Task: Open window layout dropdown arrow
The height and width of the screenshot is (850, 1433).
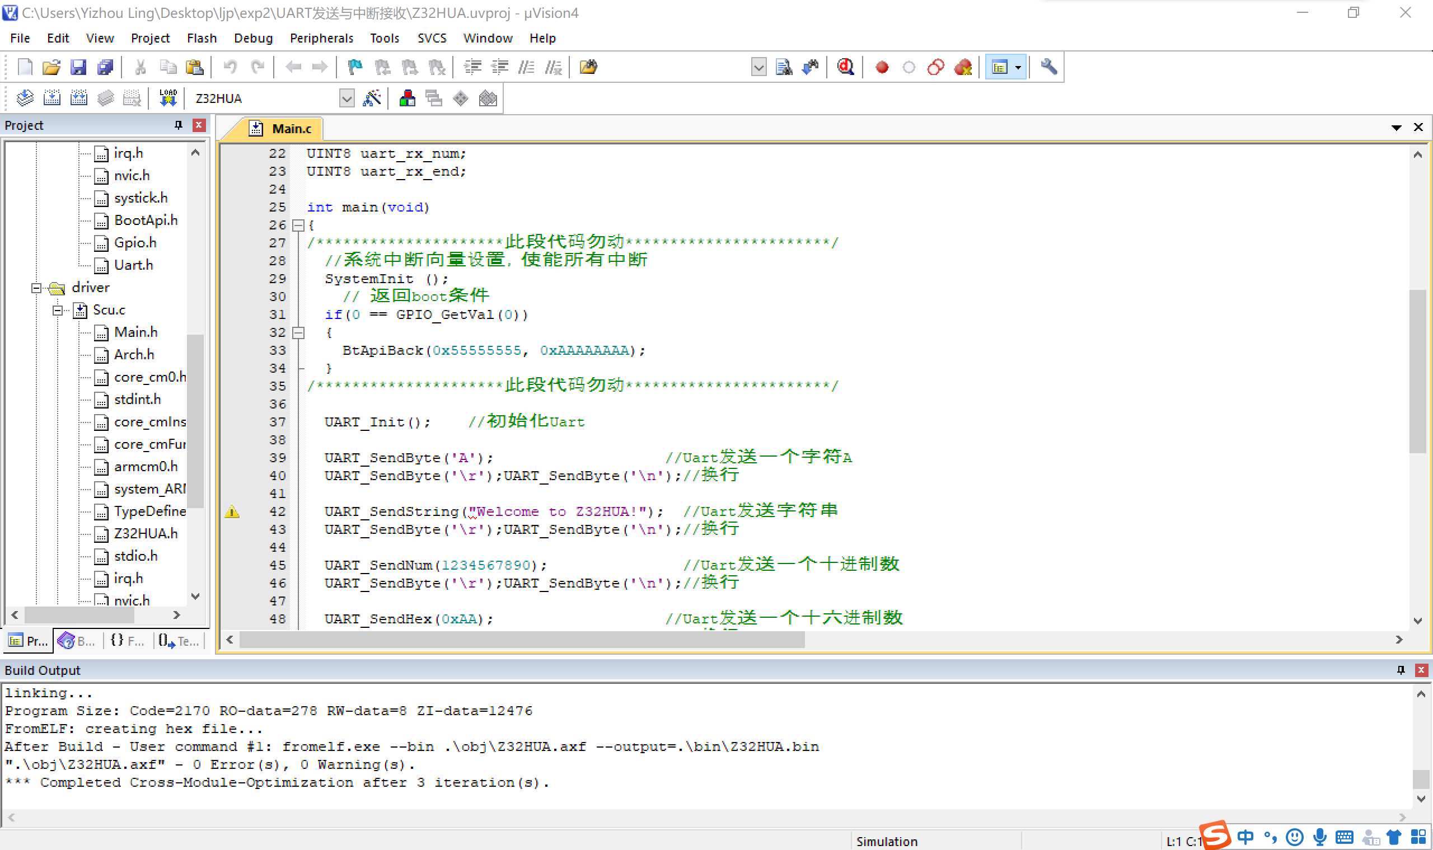Action: (x=1018, y=68)
